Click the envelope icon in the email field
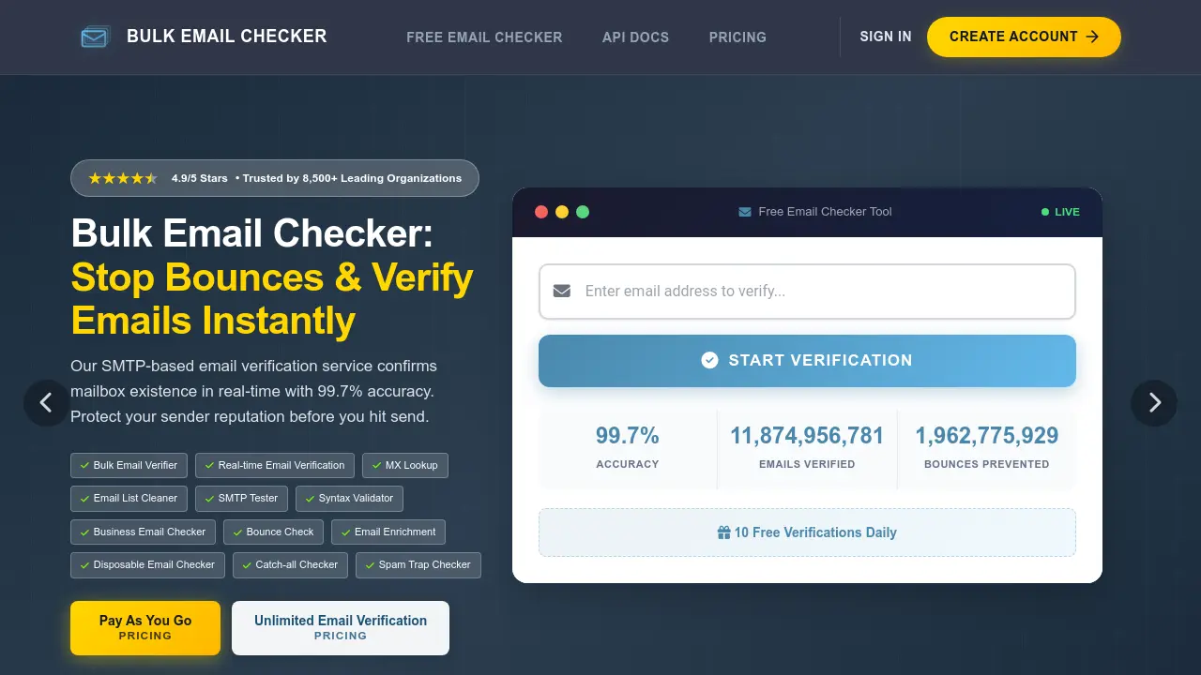1201x675 pixels. [x=562, y=291]
